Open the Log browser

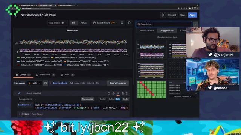(24, 105)
